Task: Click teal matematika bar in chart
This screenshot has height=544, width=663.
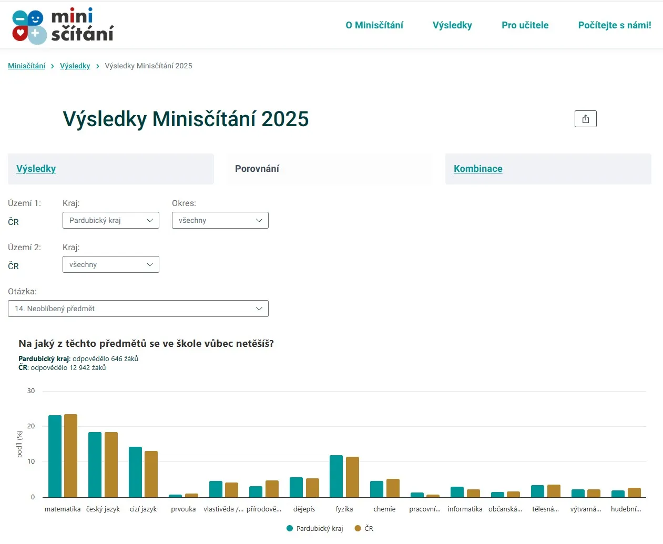Action: point(55,456)
